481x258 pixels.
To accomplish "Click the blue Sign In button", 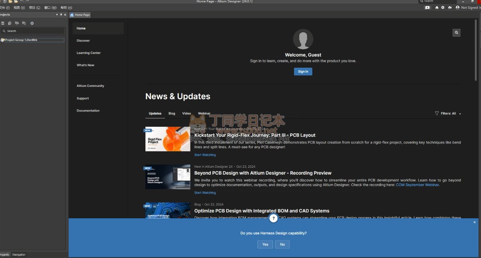I will 303,72.
